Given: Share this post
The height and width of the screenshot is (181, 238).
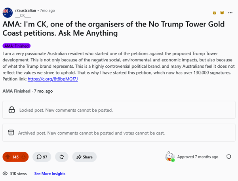Looking at the screenshot, I should tap(84, 157).
